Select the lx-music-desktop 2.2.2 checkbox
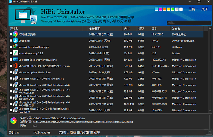 [11, 53]
